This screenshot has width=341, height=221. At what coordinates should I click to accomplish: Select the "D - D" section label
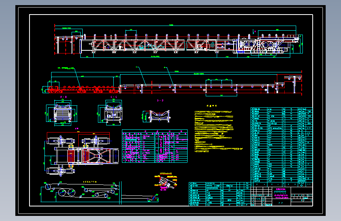pyautogui.click(x=160, y=101)
